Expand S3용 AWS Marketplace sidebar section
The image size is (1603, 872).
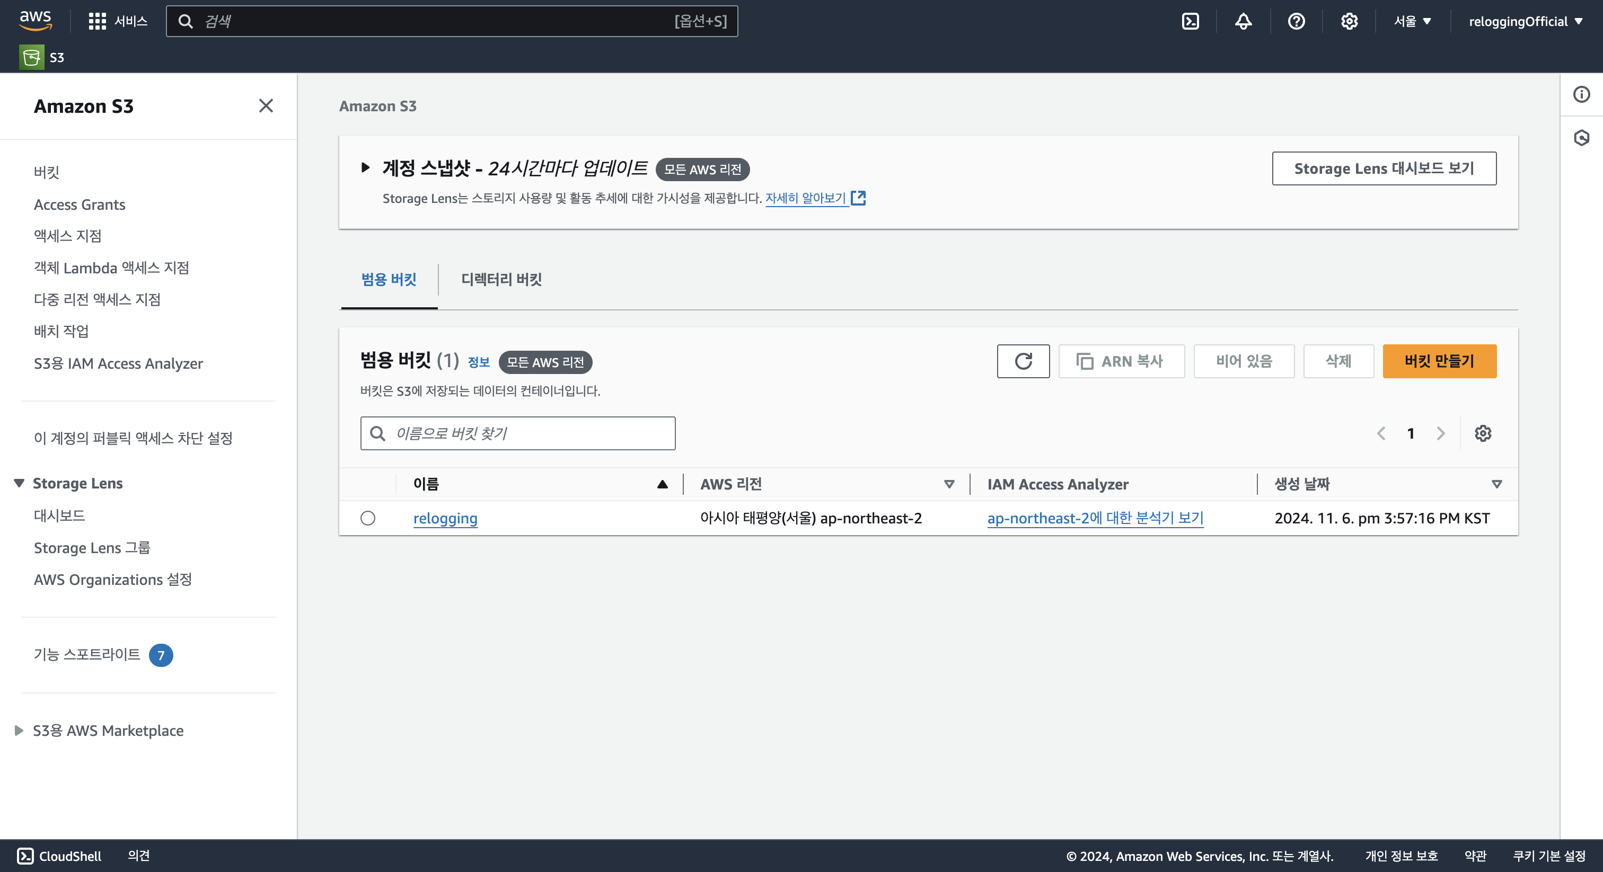click(x=19, y=730)
